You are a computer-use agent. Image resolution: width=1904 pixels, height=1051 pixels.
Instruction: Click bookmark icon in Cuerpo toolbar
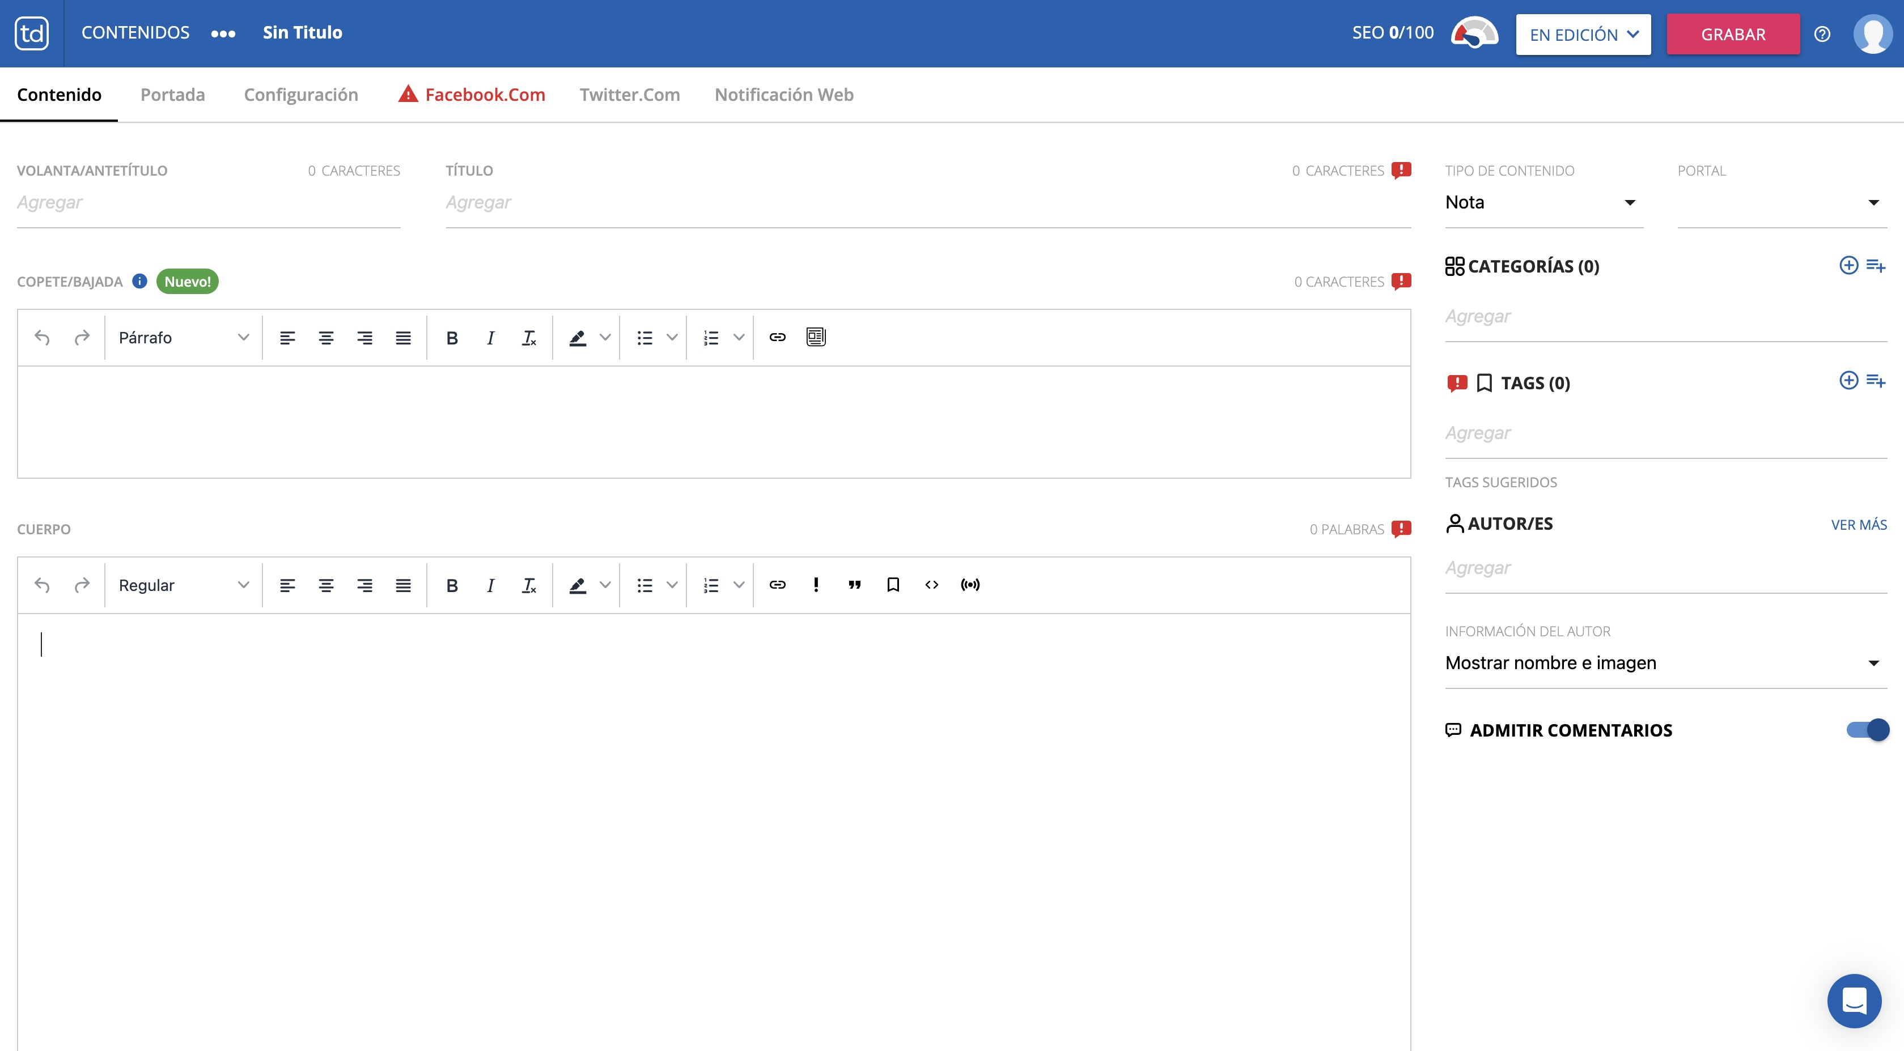coord(893,585)
